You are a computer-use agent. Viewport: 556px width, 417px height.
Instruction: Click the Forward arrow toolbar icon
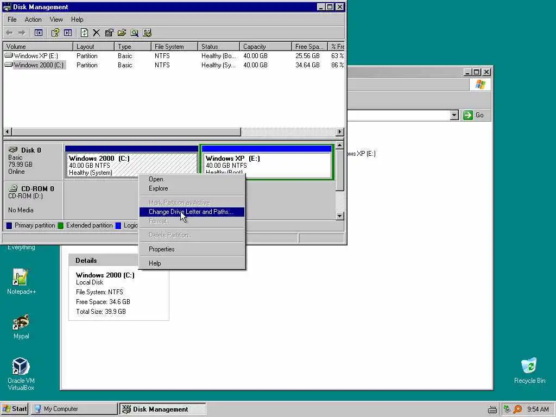(x=22, y=33)
